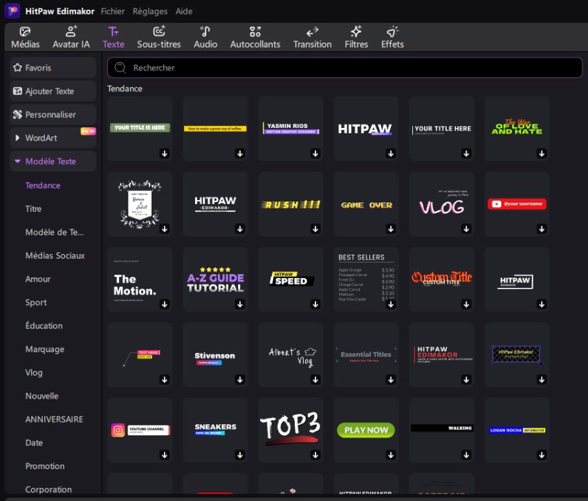This screenshot has width=588, height=501.
Task: Download the LOGAN ROCHA template
Action: coord(542,455)
